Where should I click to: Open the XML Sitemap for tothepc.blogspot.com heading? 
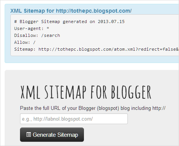[x=71, y=11]
